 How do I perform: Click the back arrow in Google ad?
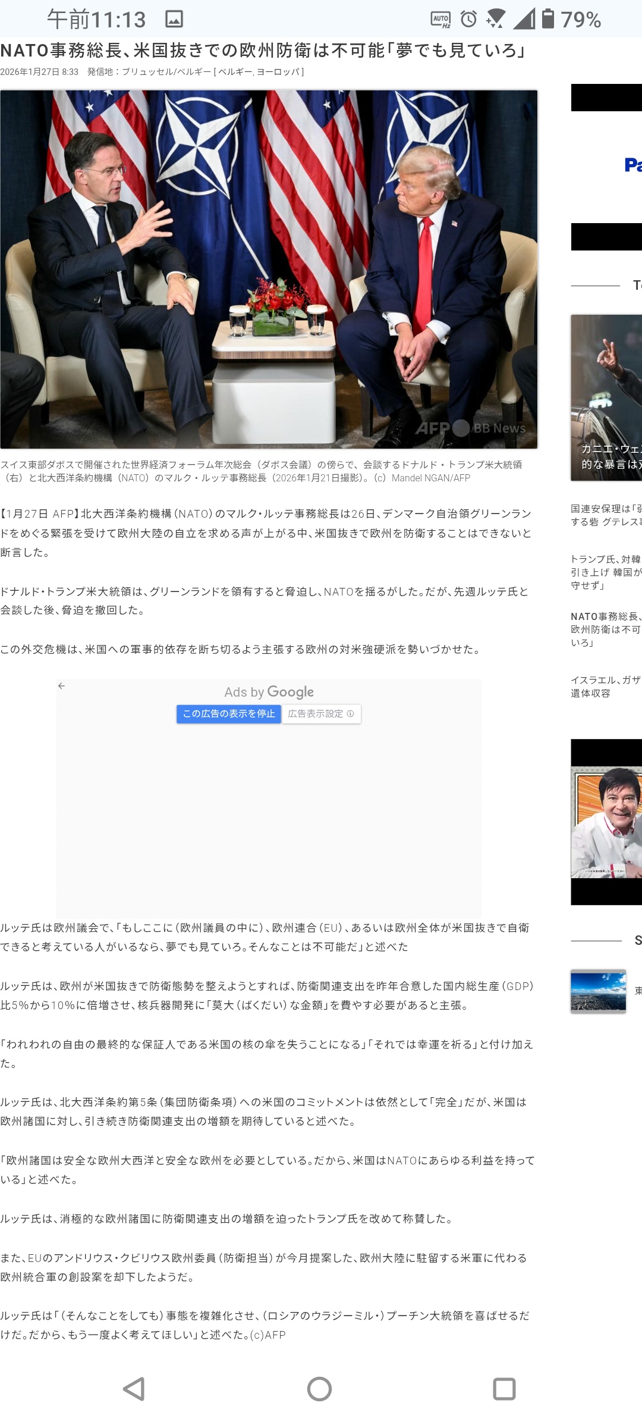point(61,686)
